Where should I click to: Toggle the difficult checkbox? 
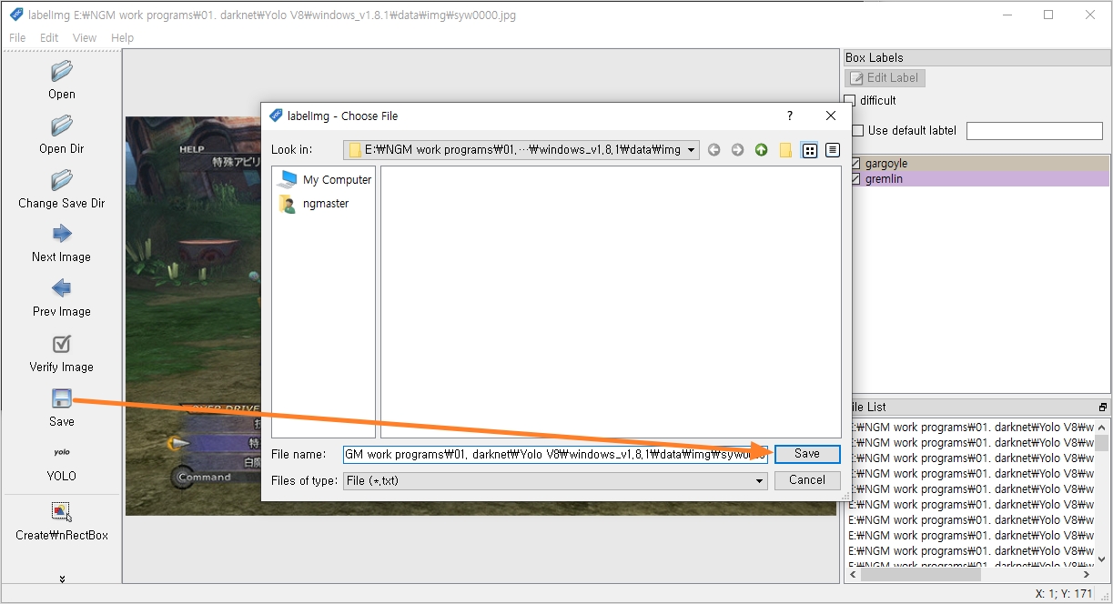coord(850,100)
